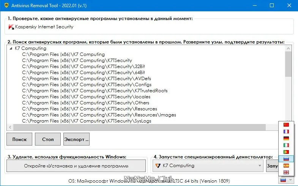Screen dimensions: 298x186
Task: Click the tree's vertical scrollbar thumb
Action: (x=288, y=64)
